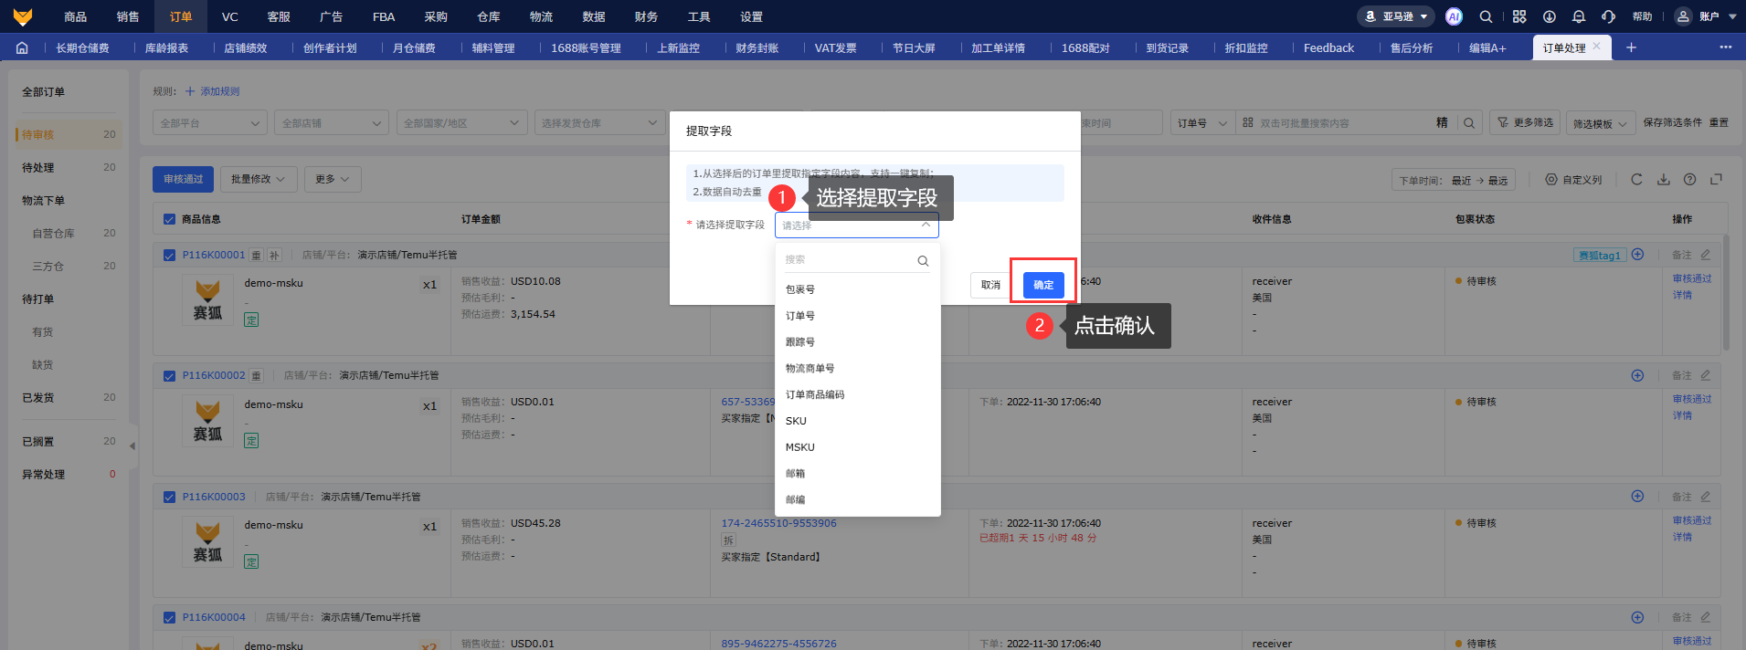This screenshot has height=650, width=1746.
Task: Open the more tabs ellipsis menu
Action: 1725,47
